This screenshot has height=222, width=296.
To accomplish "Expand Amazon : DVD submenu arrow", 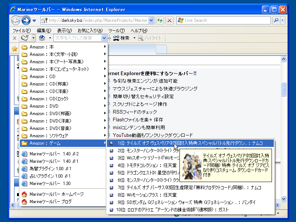I will point(105,106).
